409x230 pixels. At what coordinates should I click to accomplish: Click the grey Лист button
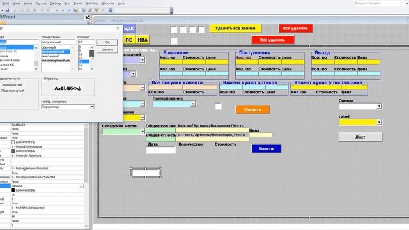360,137
